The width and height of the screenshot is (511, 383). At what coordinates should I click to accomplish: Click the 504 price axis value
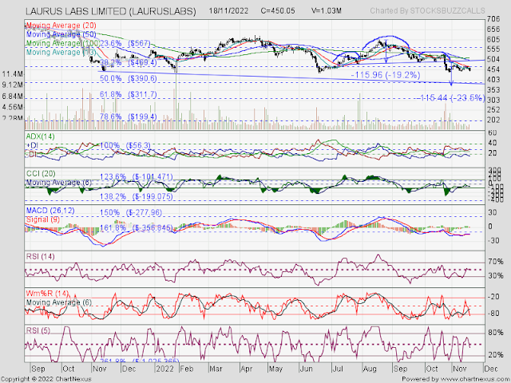pos(493,59)
